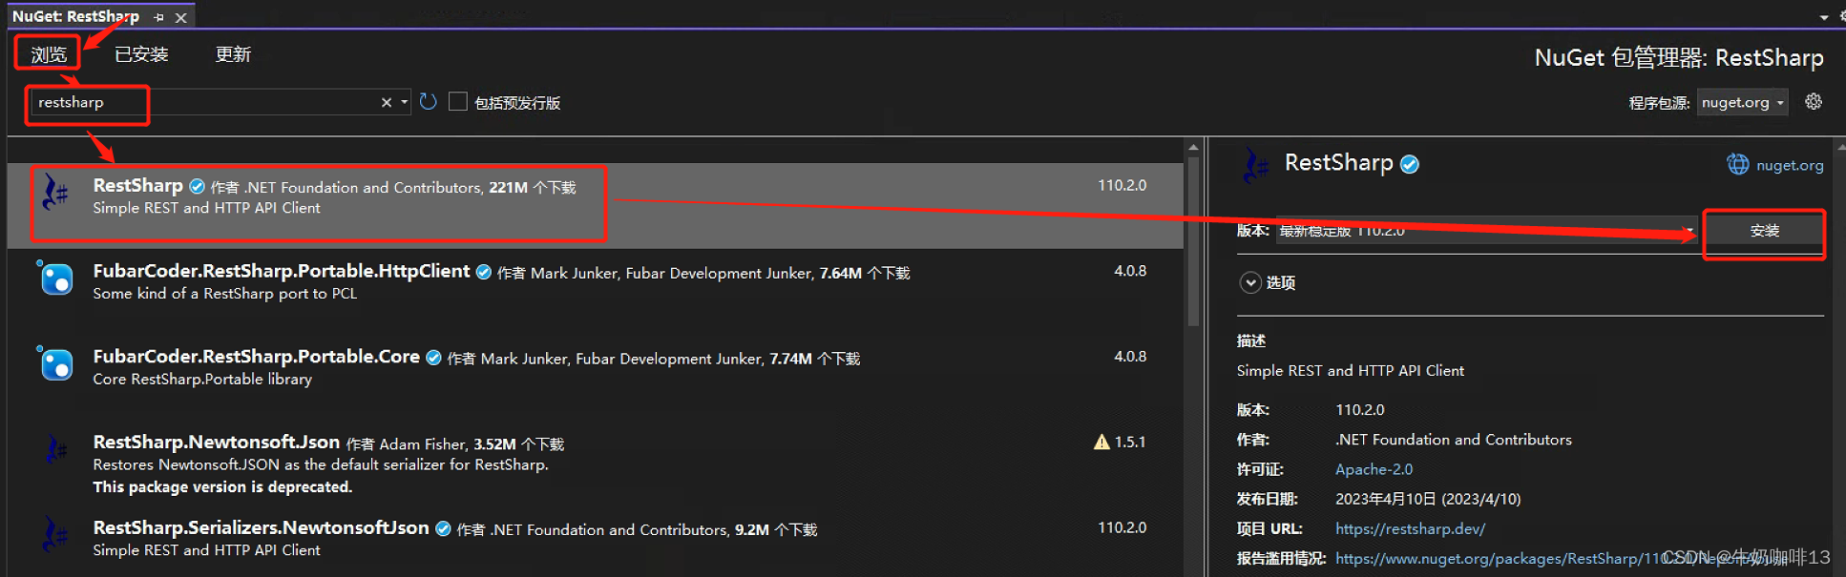The width and height of the screenshot is (1846, 577).
Task: Click the RestSharp package logo in list
Action: [x=56, y=195]
